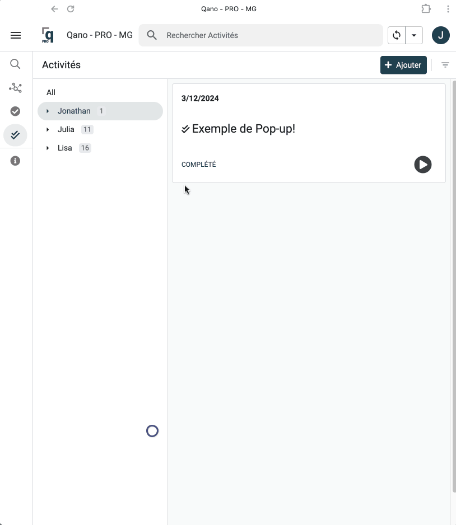Click the Rechercher Activités search field

[x=269, y=35]
